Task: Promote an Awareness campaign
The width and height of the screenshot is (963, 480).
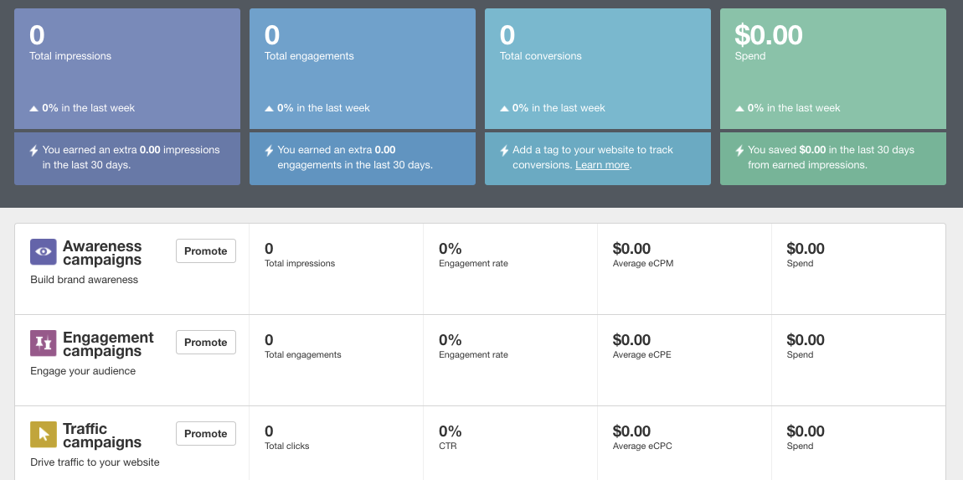Action: tap(206, 251)
